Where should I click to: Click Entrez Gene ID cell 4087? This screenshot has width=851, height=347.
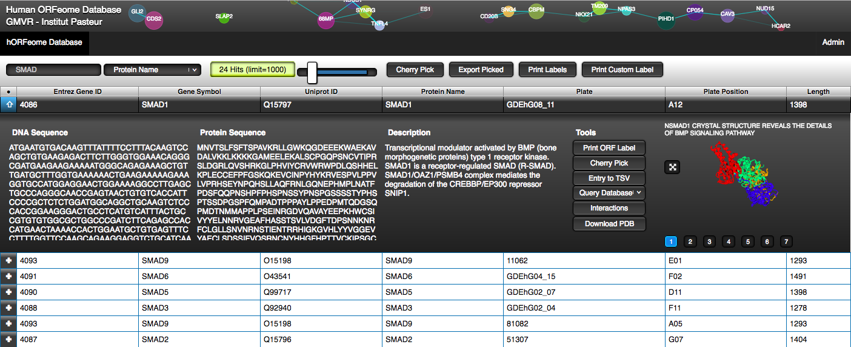[x=78, y=340]
